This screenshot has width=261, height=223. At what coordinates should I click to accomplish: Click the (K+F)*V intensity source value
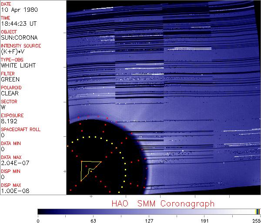(14, 51)
